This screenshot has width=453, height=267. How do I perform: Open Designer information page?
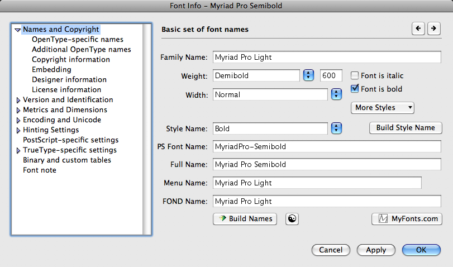(69, 79)
